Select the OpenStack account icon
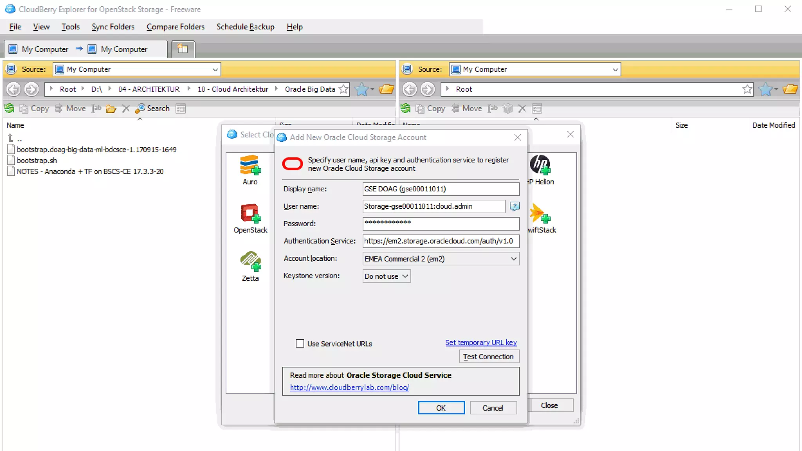 [x=250, y=214]
